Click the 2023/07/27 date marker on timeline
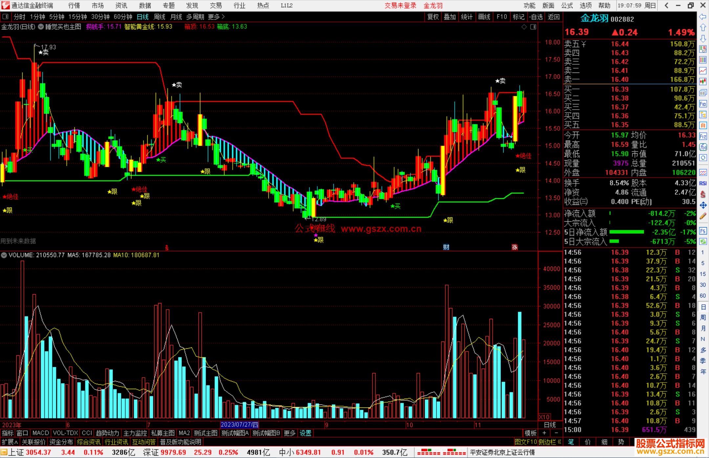This screenshot has height=458, width=709. pyautogui.click(x=239, y=425)
